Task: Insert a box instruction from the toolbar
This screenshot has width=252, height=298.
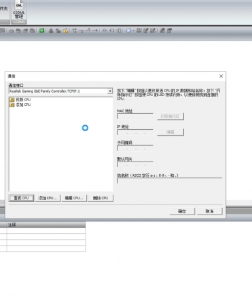Action: (x=119, y=30)
